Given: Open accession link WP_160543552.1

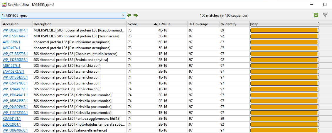Looking at the screenshot, I should [15, 101].
